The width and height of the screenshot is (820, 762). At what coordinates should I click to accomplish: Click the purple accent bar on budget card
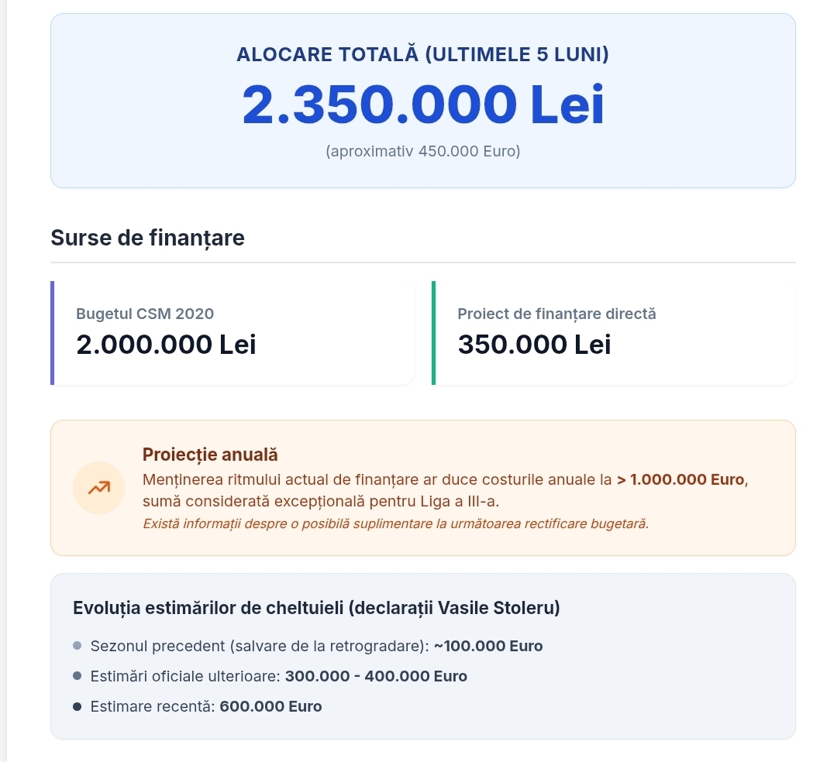pos(52,333)
